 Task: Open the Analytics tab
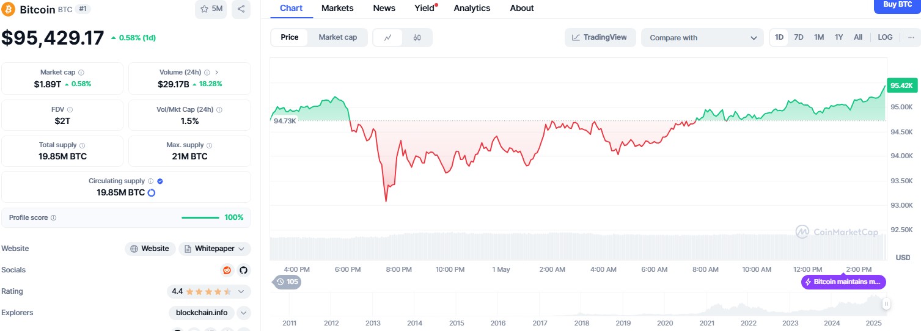click(472, 8)
